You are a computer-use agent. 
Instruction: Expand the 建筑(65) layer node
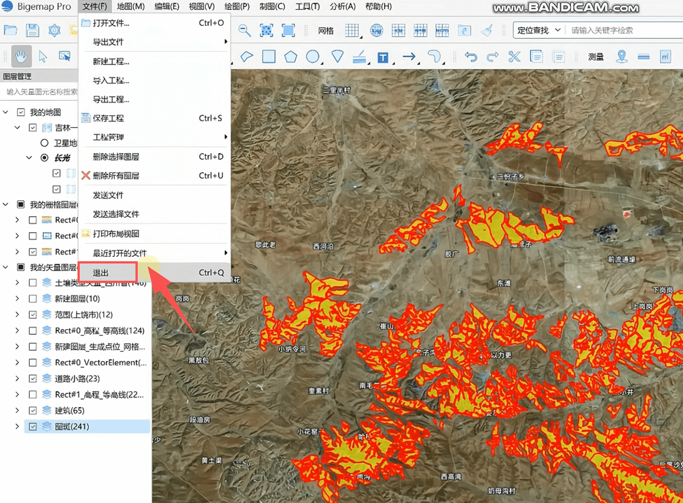pyautogui.click(x=17, y=411)
